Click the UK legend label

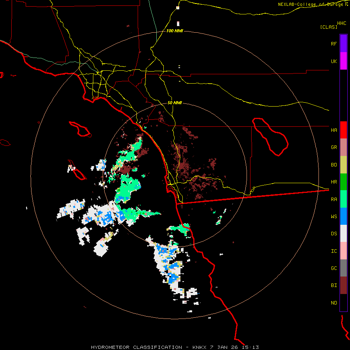[x=334, y=61]
